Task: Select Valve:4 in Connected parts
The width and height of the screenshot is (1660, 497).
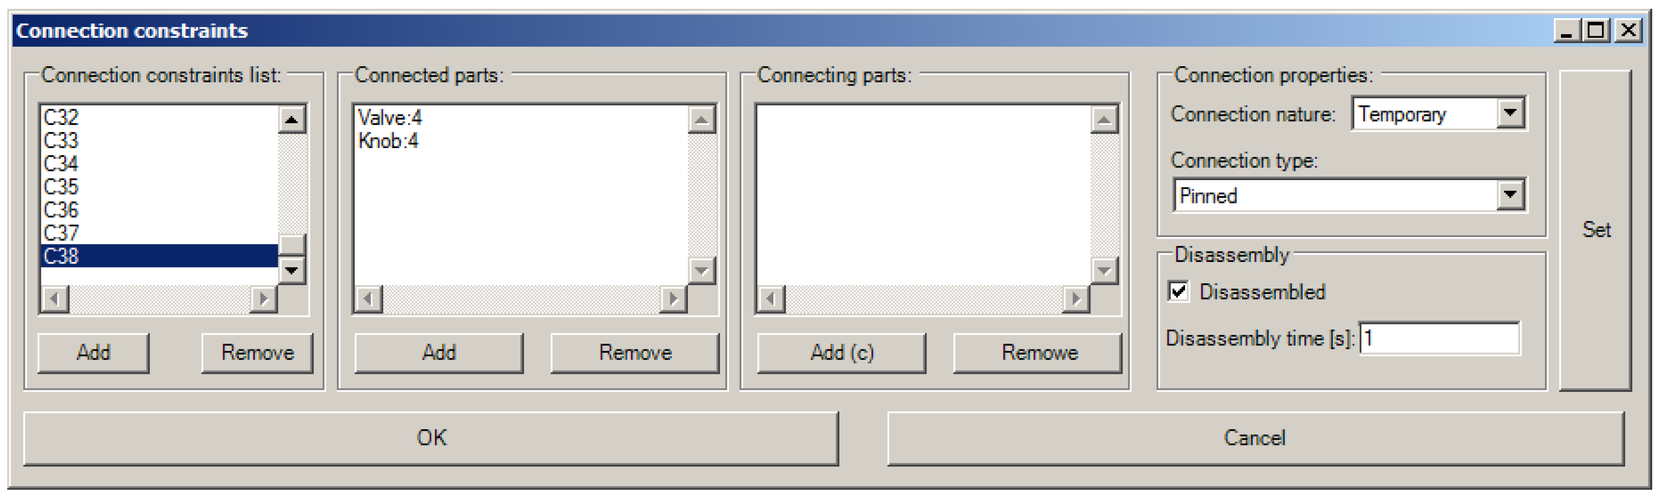Action: point(390,118)
